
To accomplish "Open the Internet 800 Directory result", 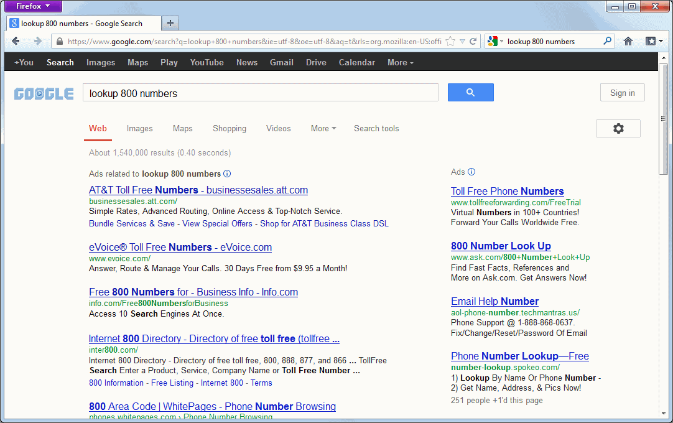I will point(214,338).
